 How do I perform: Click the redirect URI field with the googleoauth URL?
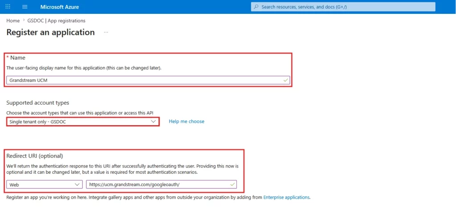click(161, 184)
